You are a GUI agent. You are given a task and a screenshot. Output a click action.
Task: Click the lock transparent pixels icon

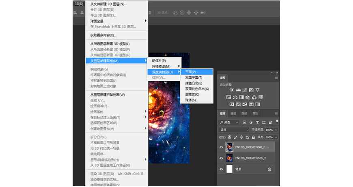click(x=230, y=137)
